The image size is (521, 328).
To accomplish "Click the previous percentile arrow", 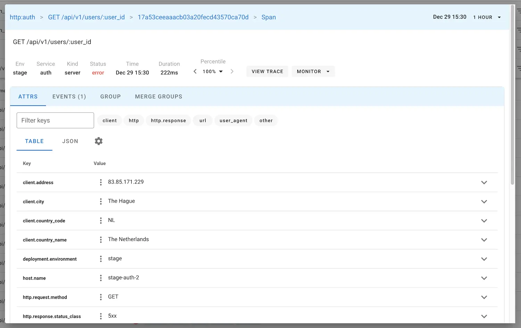I will [x=195, y=72].
